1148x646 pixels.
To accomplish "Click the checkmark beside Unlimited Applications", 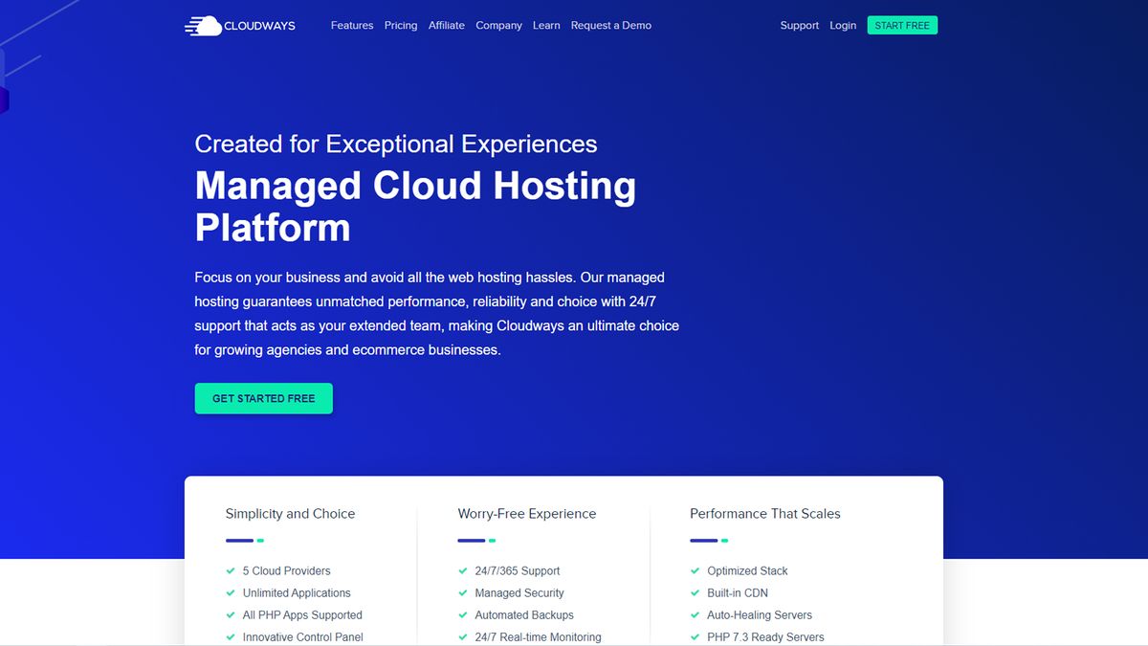I will (x=231, y=592).
